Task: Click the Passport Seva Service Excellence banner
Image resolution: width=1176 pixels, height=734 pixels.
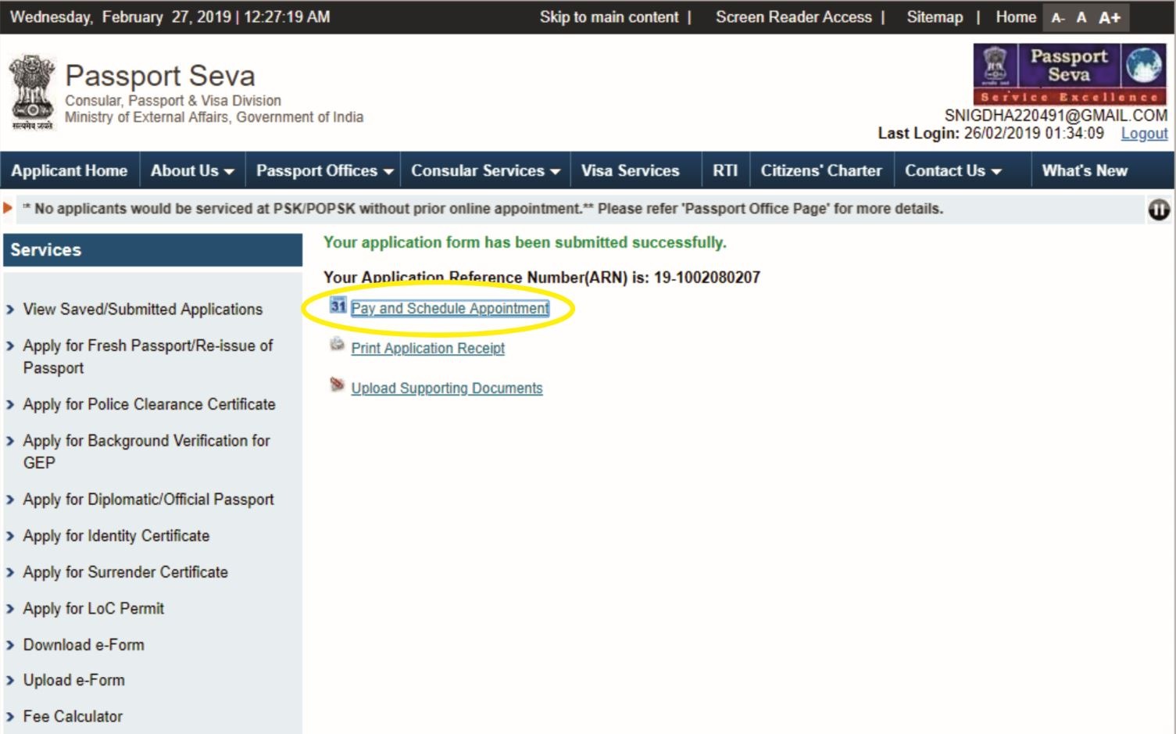Action: pos(1067,74)
